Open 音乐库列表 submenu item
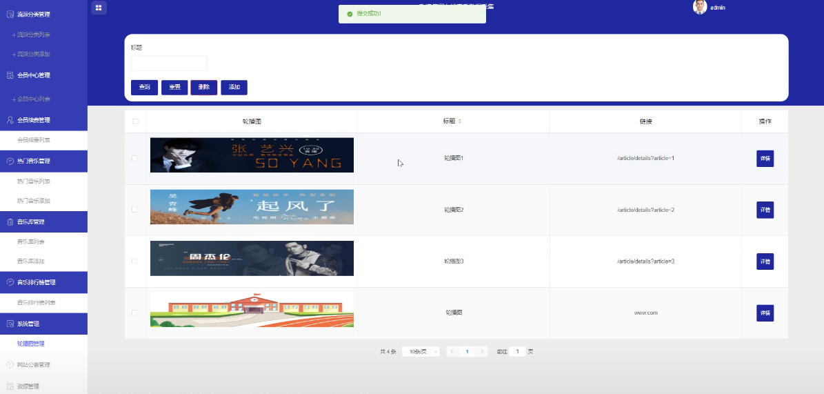 tap(30, 242)
